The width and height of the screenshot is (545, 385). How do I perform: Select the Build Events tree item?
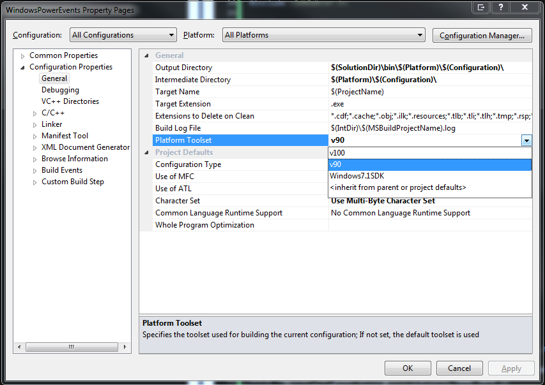62,170
